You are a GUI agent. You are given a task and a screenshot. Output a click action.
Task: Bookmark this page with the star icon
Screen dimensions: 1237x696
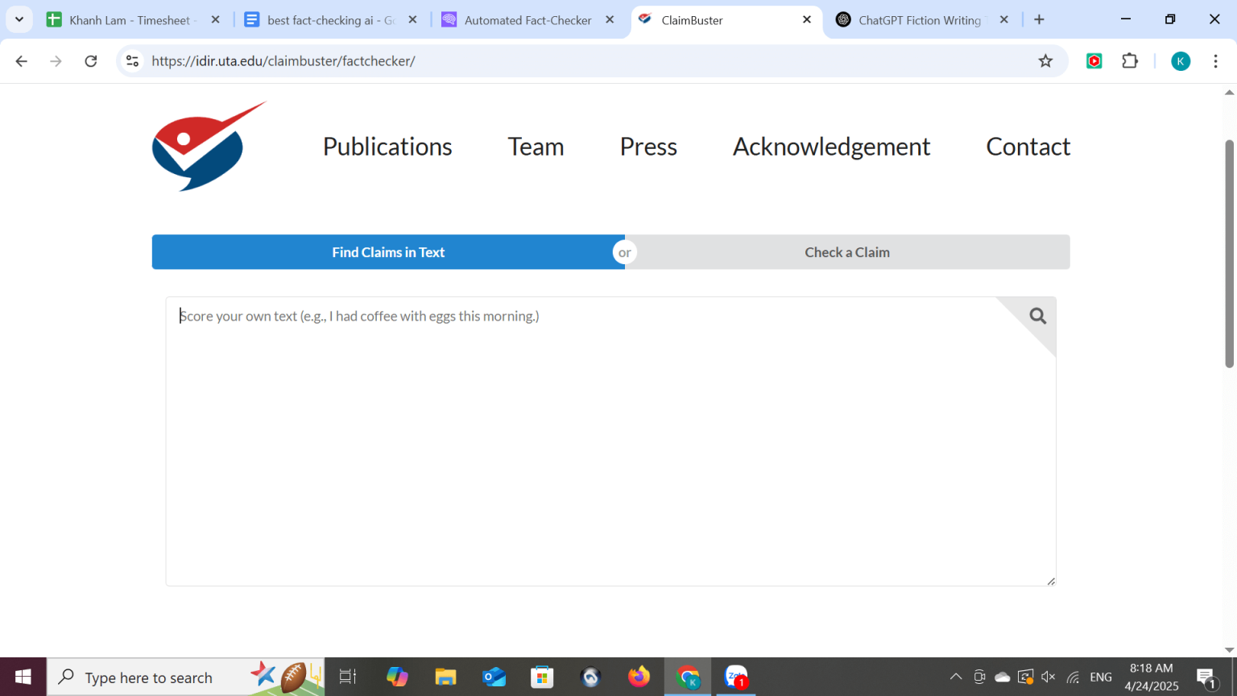[1045, 61]
